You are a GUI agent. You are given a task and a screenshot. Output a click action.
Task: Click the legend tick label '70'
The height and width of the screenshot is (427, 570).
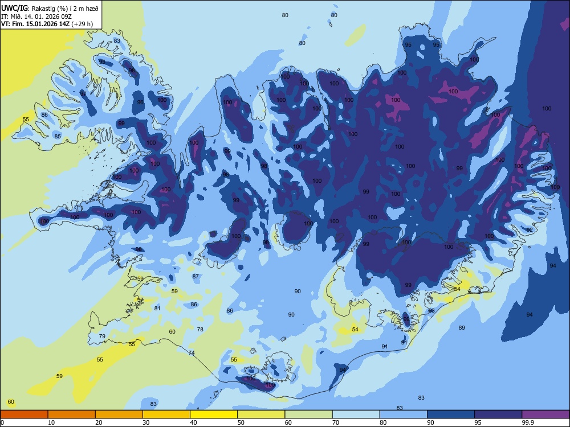[x=336, y=422]
